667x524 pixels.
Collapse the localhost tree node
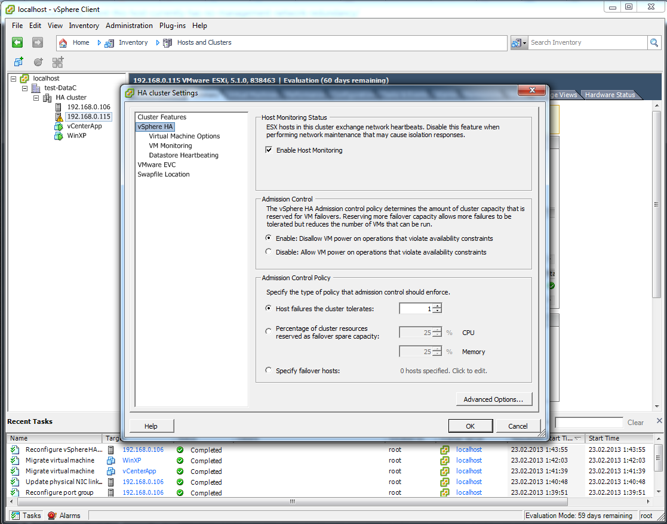pyautogui.click(x=14, y=79)
